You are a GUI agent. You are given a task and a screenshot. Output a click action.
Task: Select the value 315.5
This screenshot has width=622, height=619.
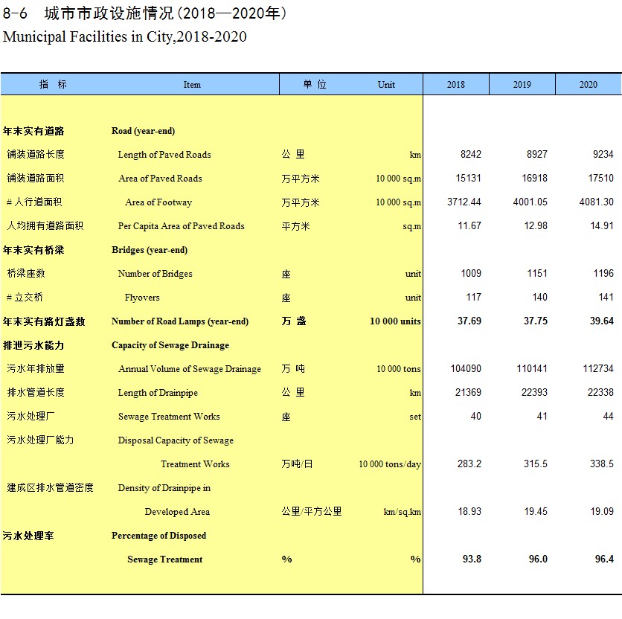[x=536, y=464]
